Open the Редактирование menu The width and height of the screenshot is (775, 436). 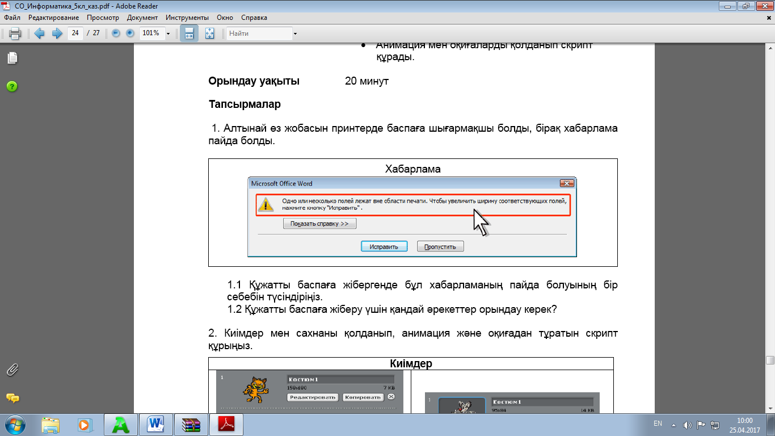pos(54,18)
